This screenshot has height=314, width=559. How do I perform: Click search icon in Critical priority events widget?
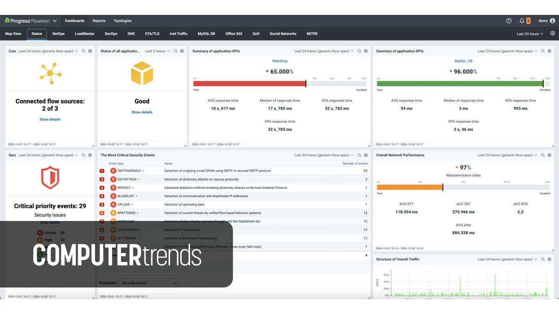coord(84,155)
